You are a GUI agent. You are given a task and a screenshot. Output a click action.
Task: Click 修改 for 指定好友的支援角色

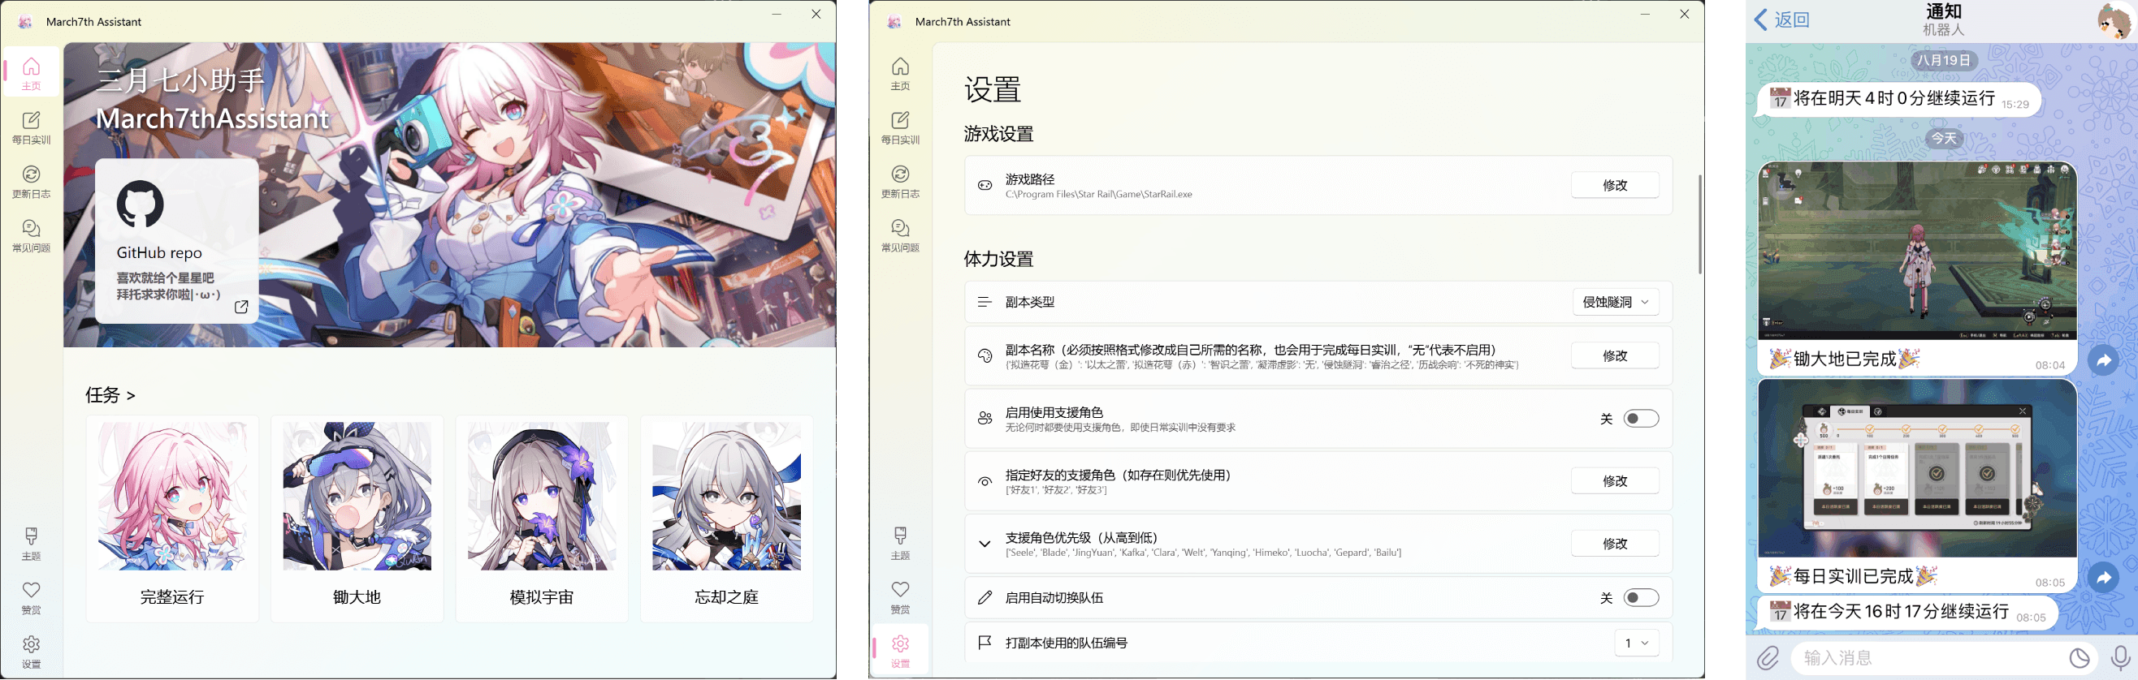pyautogui.click(x=1614, y=481)
